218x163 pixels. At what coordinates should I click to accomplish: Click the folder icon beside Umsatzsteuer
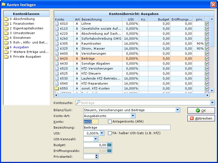(x=6, y=33)
